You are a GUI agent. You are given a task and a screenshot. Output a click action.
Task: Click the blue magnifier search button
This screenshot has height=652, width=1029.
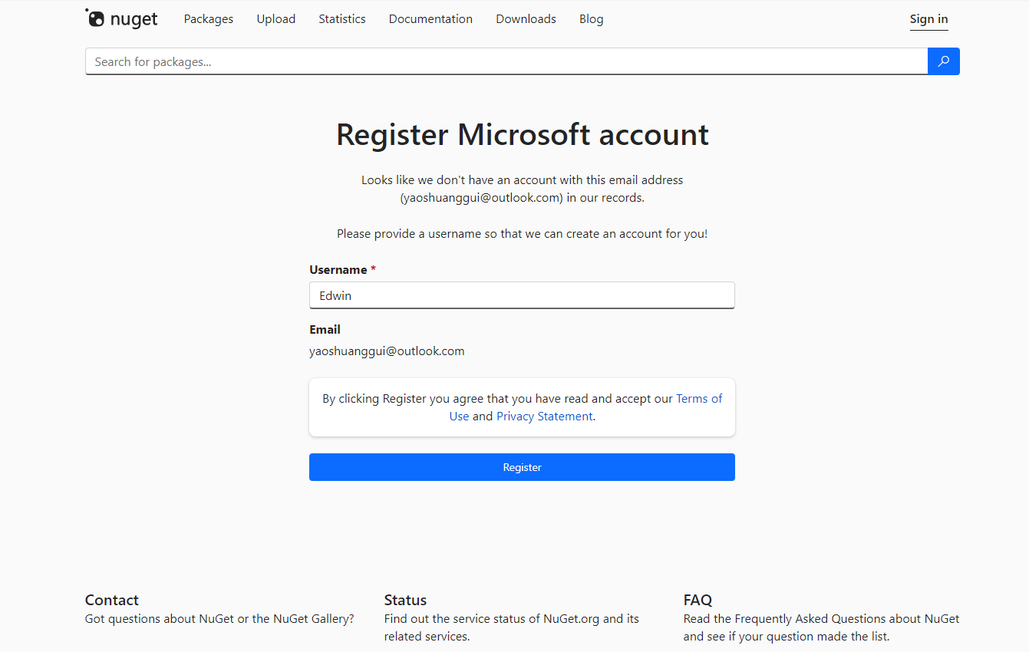pyautogui.click(x=943, y=61)
